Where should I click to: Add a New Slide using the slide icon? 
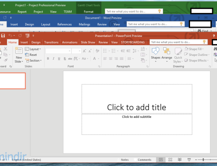click(19, 51)
